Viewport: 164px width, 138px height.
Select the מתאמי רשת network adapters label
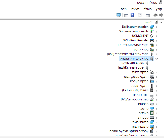tap(140, 122)
